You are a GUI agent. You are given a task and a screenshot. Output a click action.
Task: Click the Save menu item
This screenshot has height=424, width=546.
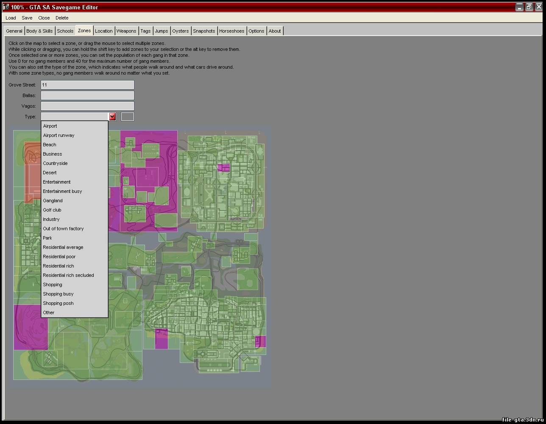(27, 18)
